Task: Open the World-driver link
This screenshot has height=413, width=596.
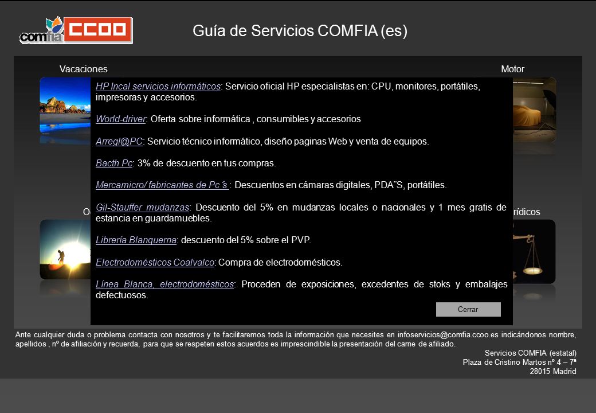Action: [121, 119]
